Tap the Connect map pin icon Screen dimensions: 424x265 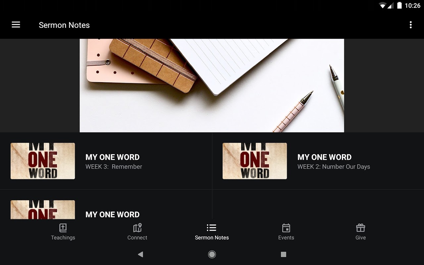pyautogui.click(x=137, y=228)
